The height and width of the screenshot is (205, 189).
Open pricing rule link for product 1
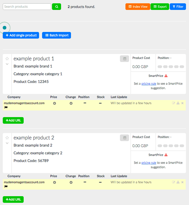149,83
